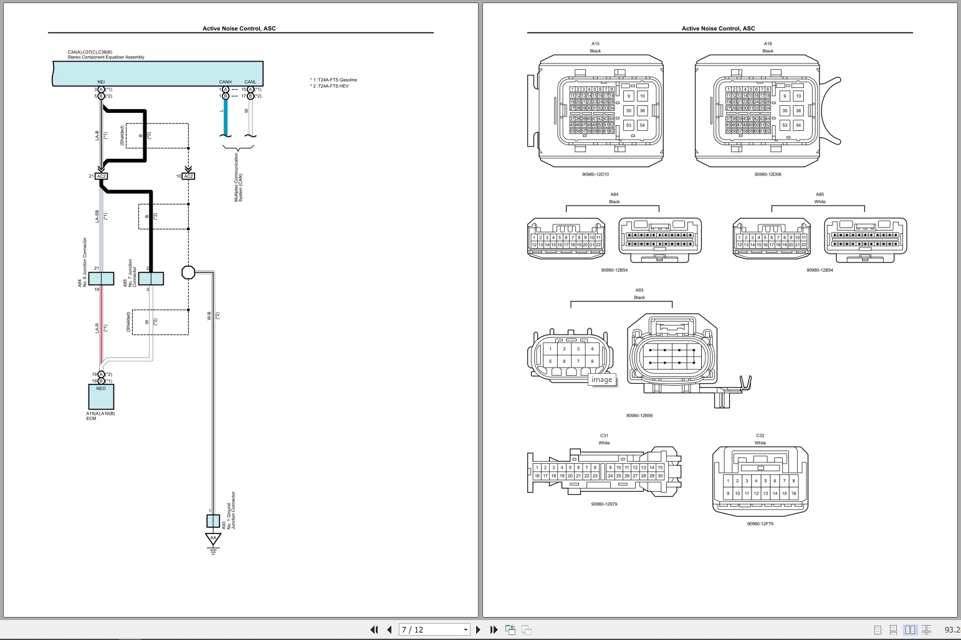Jump to the first page
Viewport: 961px width, 640px height.
374,629
